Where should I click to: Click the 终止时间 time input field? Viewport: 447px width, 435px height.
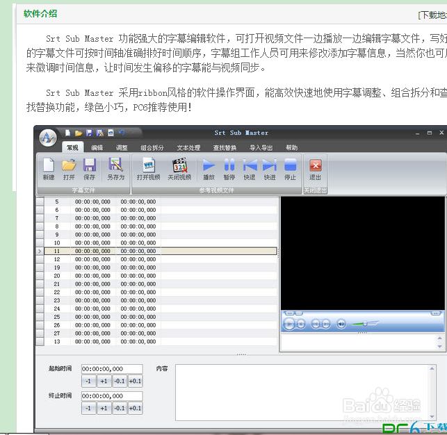112,396
